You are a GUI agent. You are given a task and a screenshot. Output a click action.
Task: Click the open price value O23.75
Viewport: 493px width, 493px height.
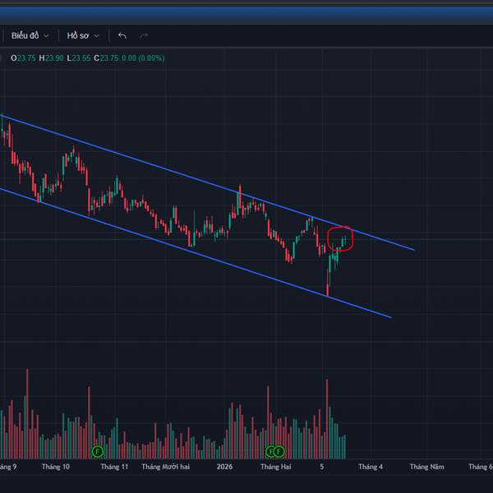23,58
